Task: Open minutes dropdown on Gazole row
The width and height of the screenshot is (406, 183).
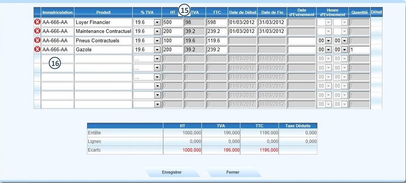Action: pyautogui.click(x=344, y=49)
